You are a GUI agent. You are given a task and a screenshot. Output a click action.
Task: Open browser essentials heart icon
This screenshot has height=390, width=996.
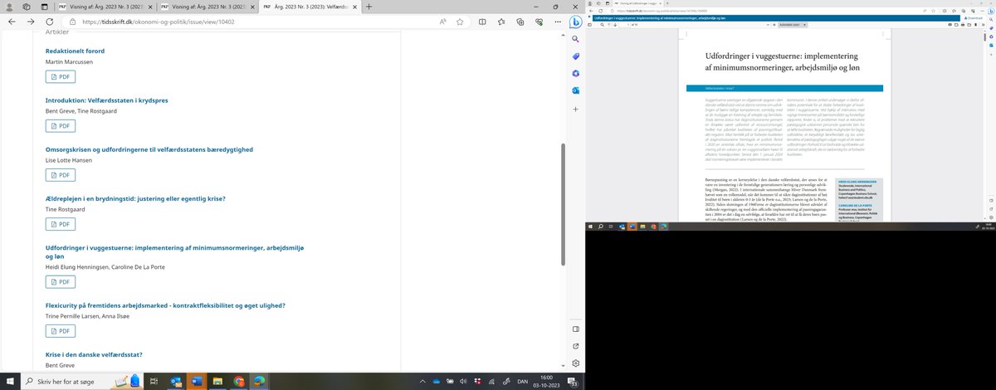[x=539, y=22]
